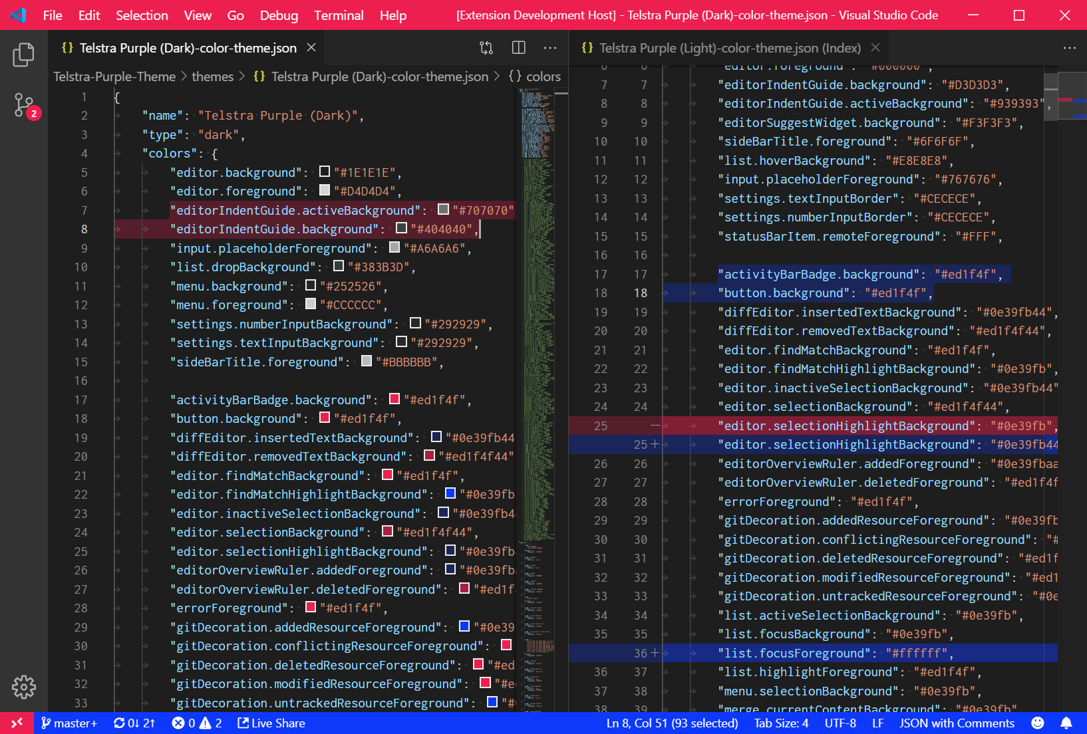Click Ln 8, Col 51 cursor position
The width and height of the screenshot is (1087, 734).
tap(672, 723)
